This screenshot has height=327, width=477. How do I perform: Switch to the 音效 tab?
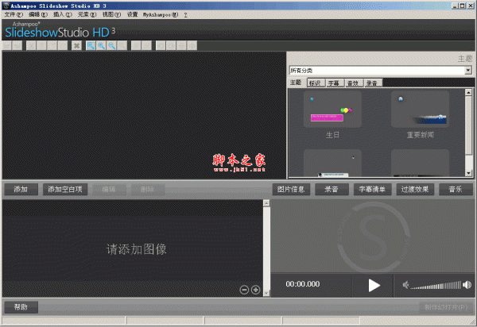click(354, 83)
